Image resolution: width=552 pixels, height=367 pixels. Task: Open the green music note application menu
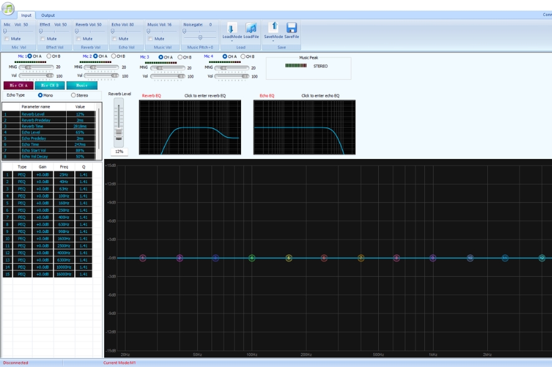click(x=7, y=7)
